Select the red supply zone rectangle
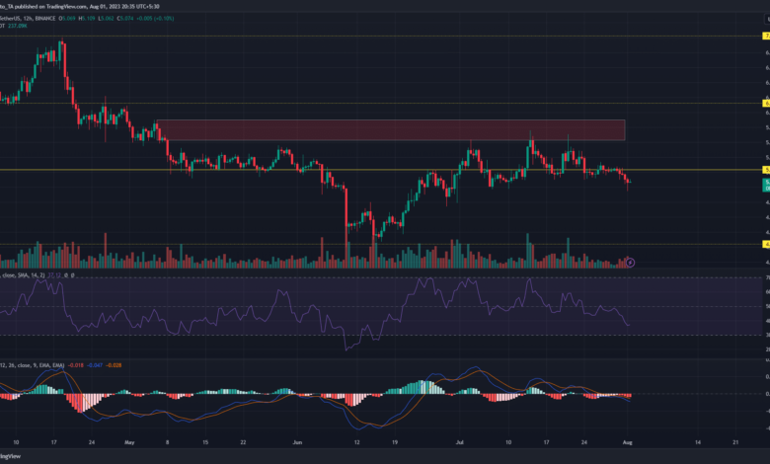 pos(391,129)
